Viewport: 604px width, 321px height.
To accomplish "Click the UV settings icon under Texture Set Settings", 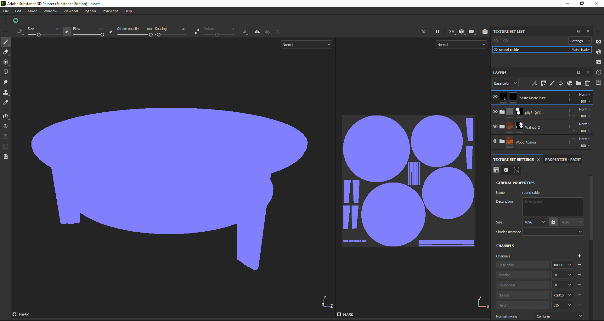I will click(x=516, y=170).
